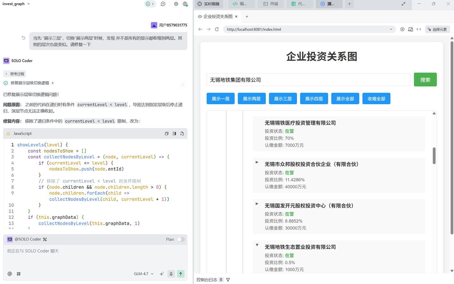Click the 选择元素 button

437,29
